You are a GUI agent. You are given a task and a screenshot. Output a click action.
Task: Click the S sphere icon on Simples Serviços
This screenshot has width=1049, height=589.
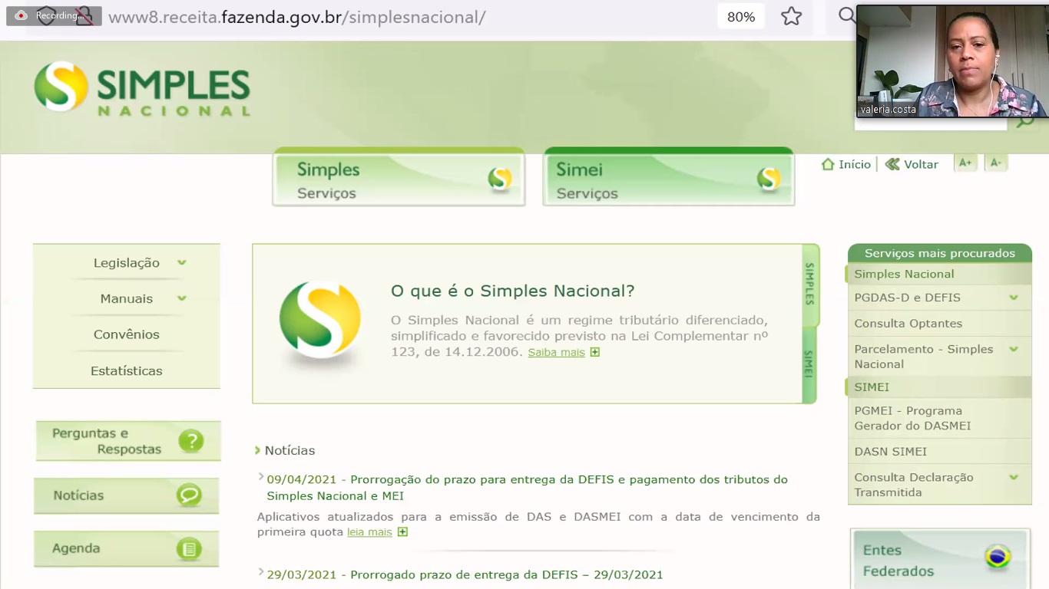pyautogui.click(x=500, y=179)
